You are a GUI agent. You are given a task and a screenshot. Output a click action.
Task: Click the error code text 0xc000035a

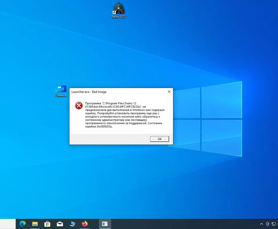tap(105, 127)
